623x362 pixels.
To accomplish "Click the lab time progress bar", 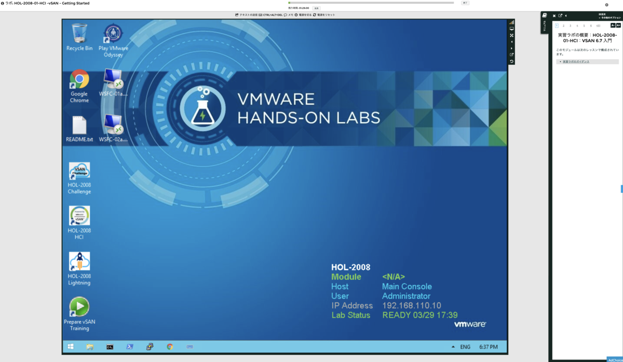I will pos(371,3).
